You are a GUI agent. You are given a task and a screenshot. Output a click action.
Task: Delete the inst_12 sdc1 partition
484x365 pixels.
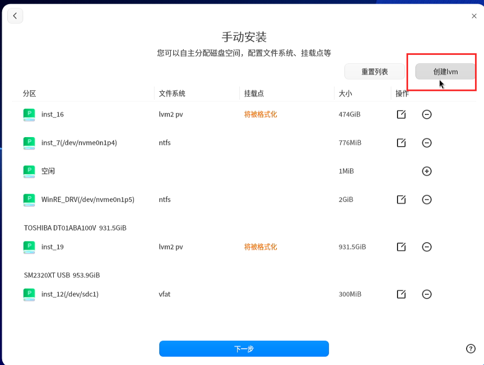tap(427, 294)
